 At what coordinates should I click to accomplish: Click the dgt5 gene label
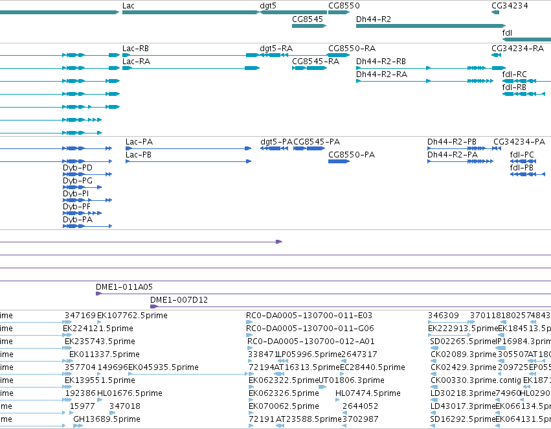(x=268, y=6)
